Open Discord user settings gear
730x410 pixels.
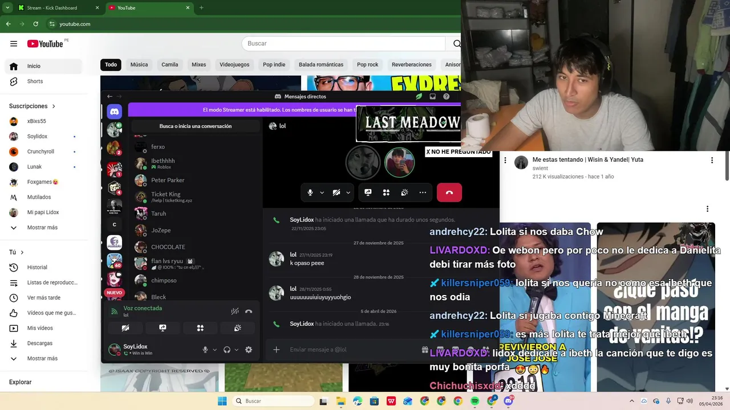point(249,350)
